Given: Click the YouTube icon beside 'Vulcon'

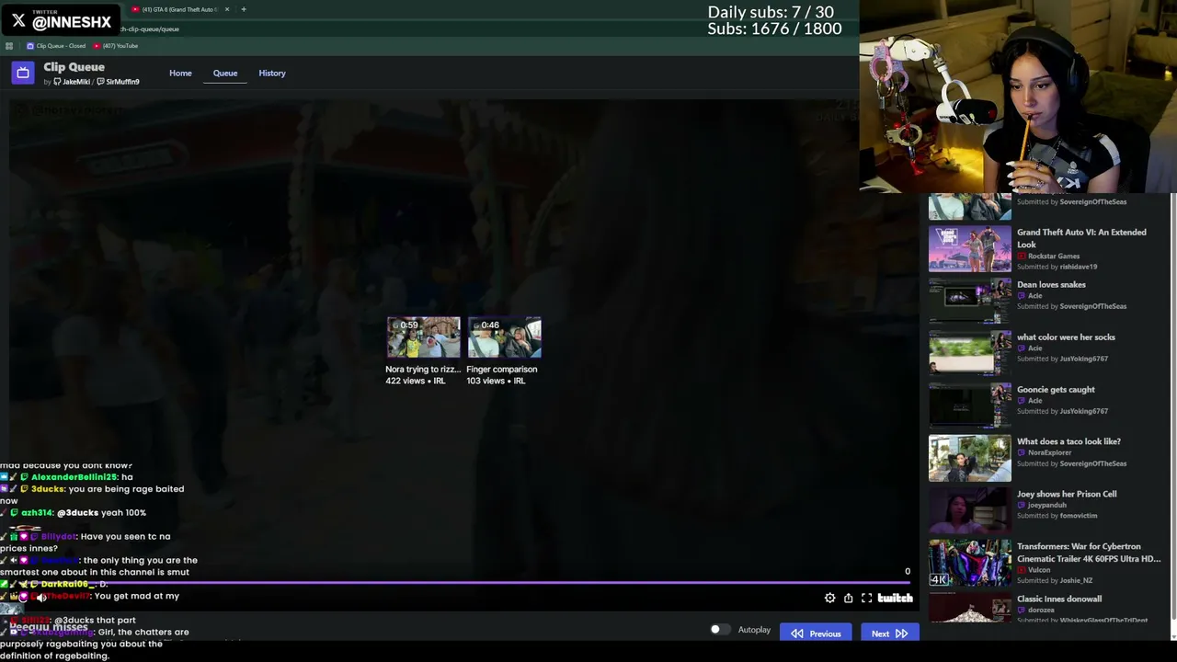Looking at the screenshot, I should 1021,570.
